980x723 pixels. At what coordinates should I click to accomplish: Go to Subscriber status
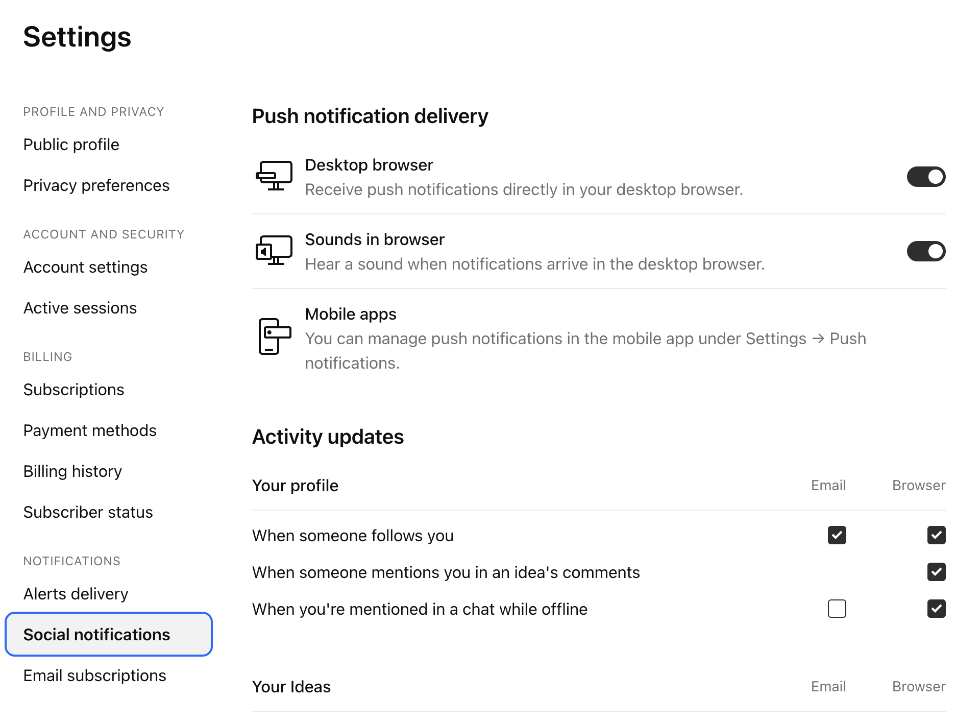tap(88, 513)
